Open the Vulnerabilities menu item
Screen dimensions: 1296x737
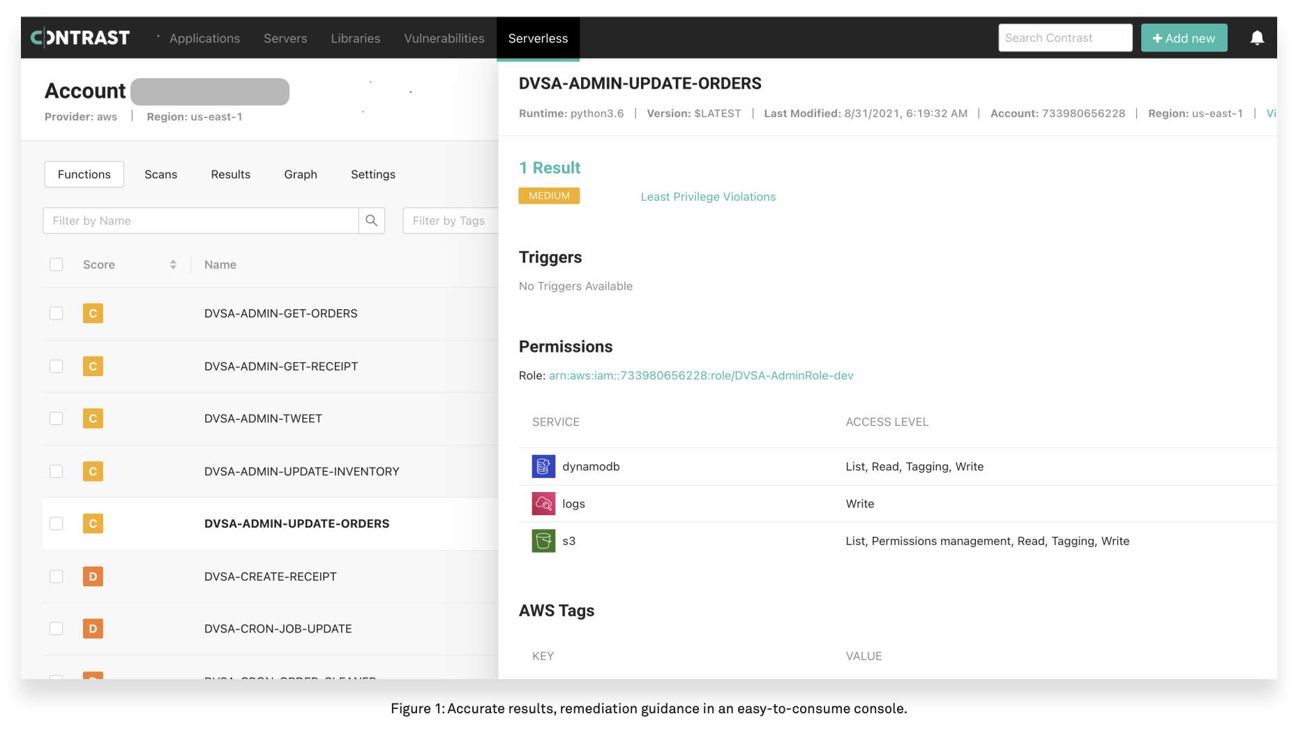click(x=444, y=38)
